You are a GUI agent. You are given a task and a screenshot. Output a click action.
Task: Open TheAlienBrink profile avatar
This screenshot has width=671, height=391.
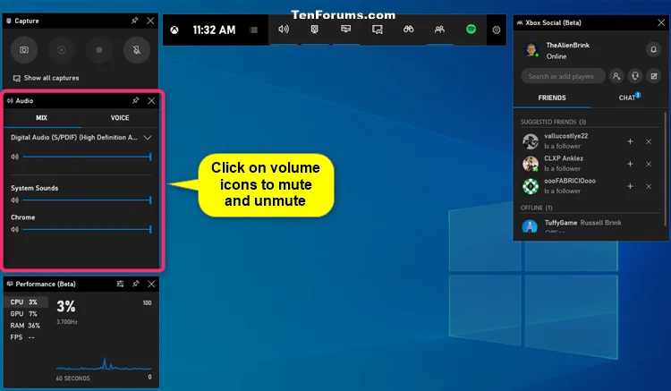point(531,50)
